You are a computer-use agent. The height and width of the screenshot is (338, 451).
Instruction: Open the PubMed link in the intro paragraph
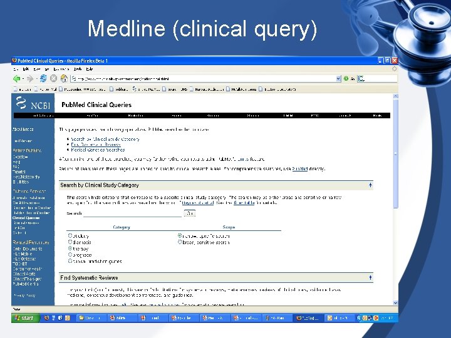tap(299, 169)
